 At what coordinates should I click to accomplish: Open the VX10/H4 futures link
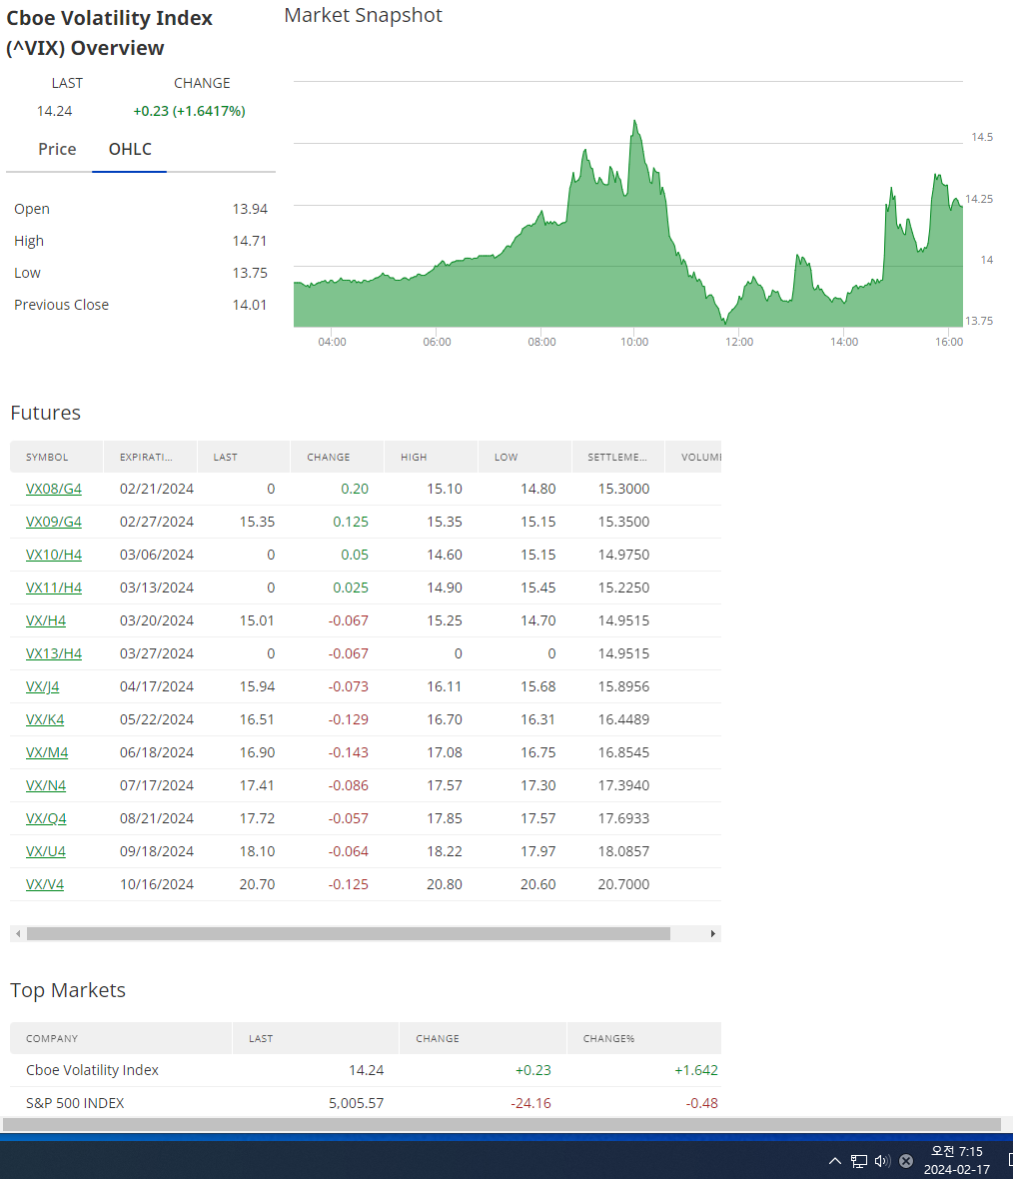pyautogui.click(x=53, y=555)
